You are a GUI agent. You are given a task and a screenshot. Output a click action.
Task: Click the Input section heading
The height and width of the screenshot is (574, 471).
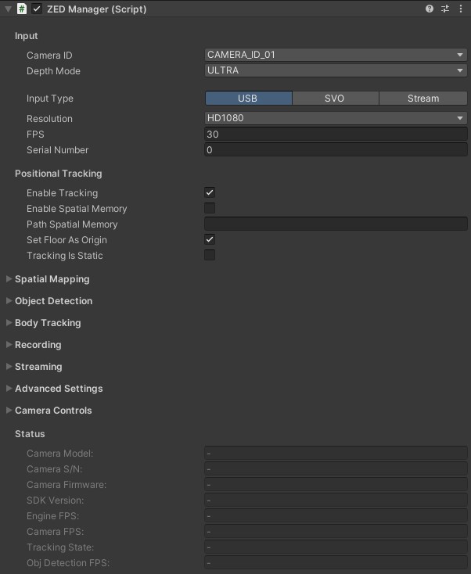click(27, 36)
